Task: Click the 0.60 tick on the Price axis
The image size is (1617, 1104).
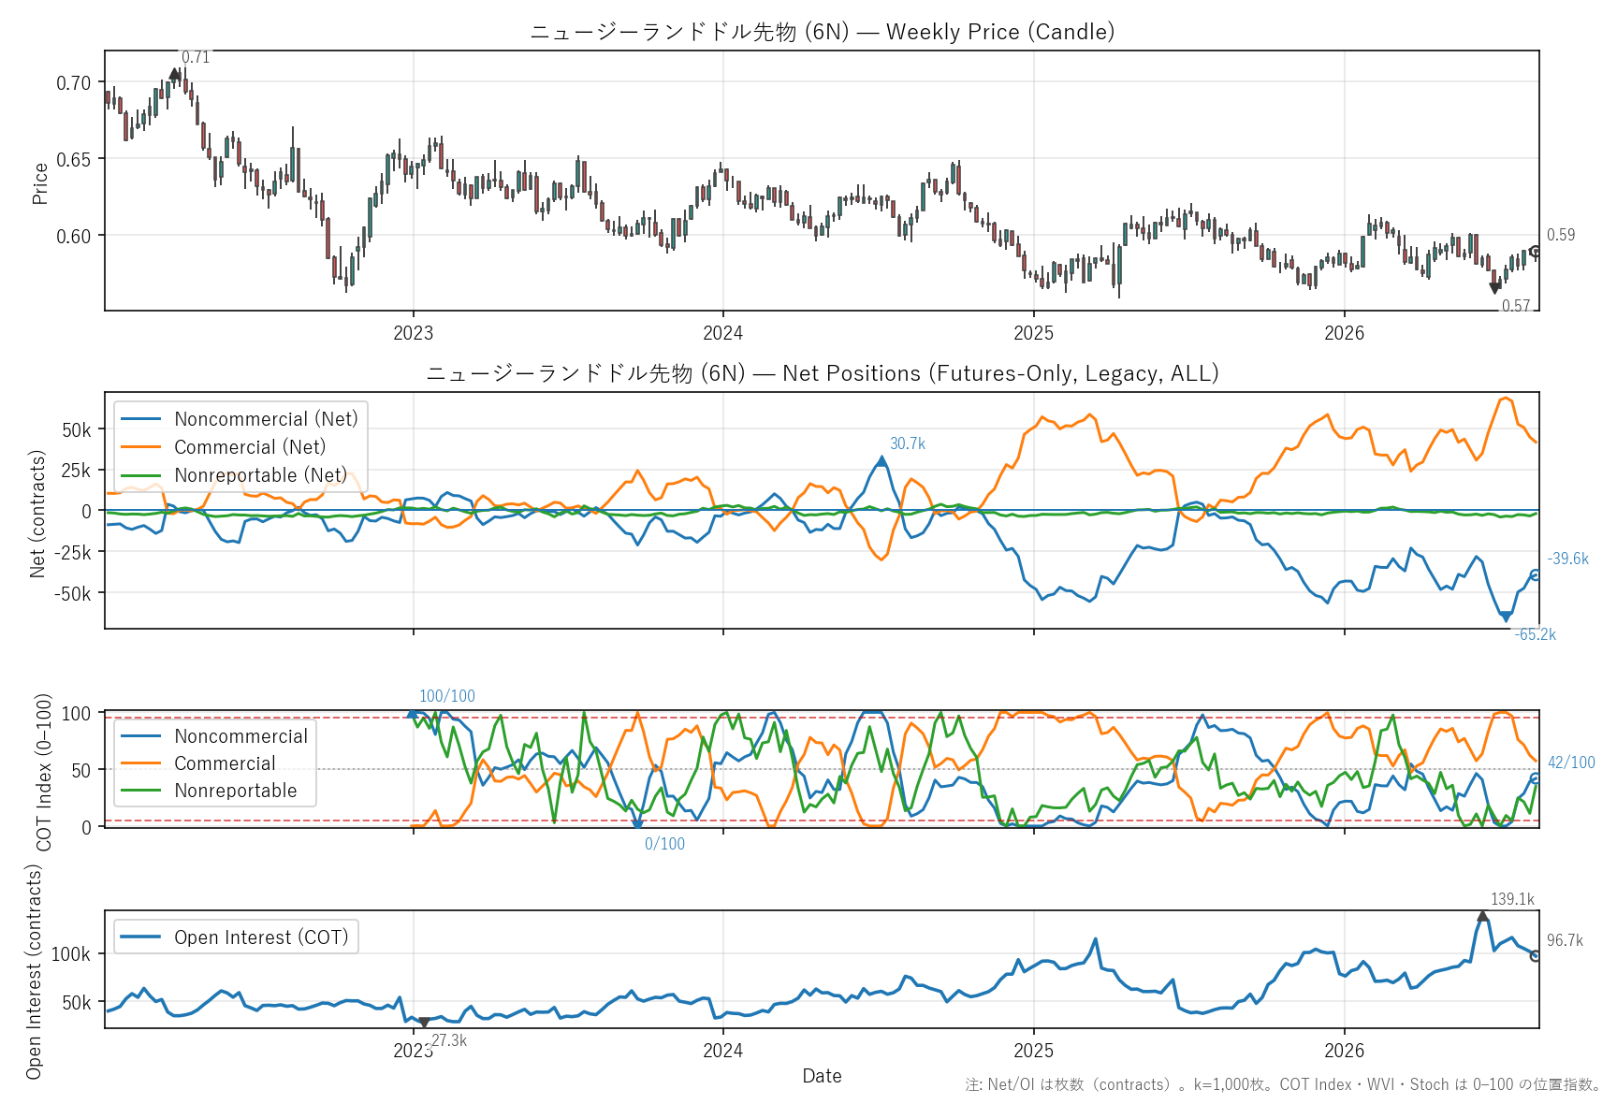Action: pos(74,236)
